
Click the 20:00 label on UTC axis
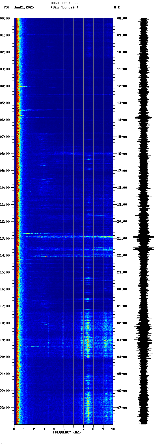(122, 222)
